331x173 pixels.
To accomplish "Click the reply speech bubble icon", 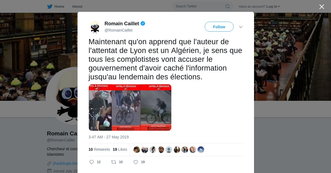I will pyautogui.click(x=92, y=162).
